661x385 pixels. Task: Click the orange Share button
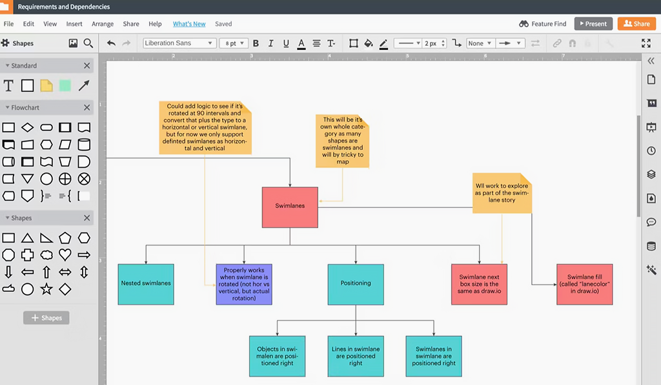click(x=636, y=24)
